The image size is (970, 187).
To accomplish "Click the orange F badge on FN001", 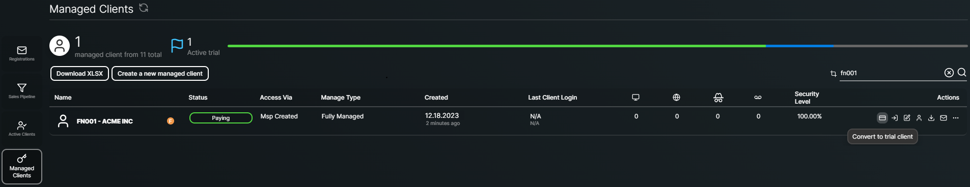I will point(171,121).
